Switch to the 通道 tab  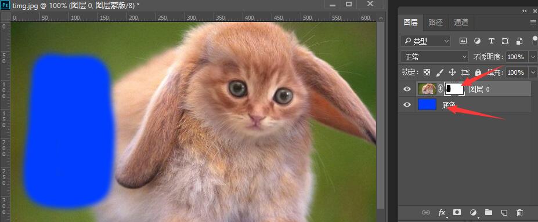click(x=461, y=22)
